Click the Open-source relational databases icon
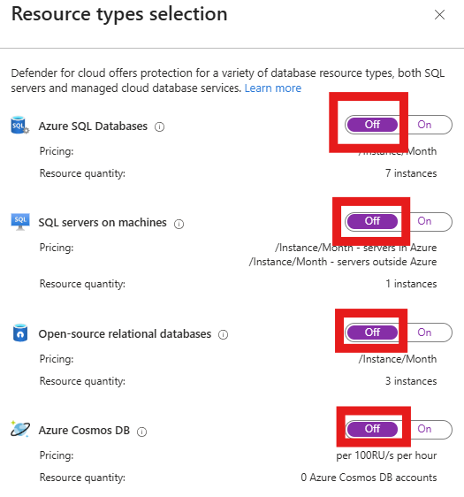This screenshot has height=497, width=464. pos(20,333)
